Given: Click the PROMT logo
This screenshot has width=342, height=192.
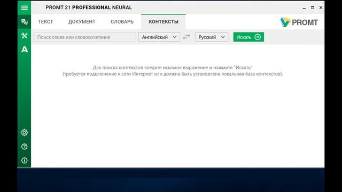Looking at the screenshot, I should 299,22.
